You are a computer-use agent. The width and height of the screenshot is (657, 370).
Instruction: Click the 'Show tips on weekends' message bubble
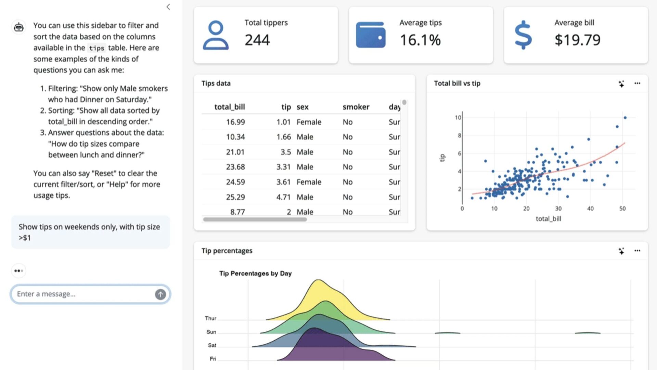click(90, 232)
